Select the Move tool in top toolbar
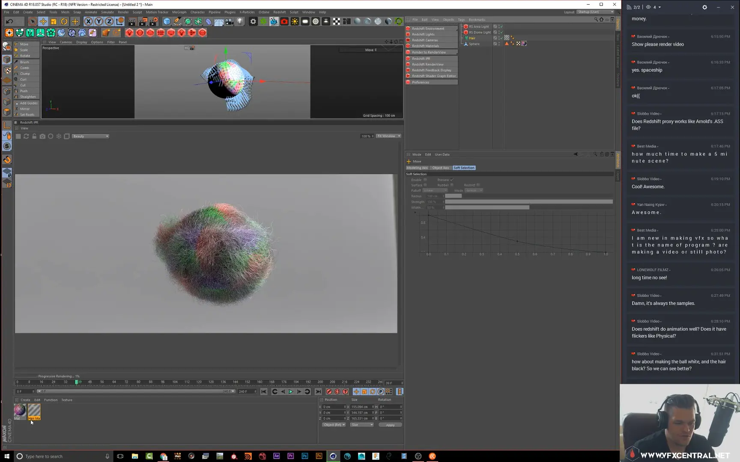Screen dimensions: 740x462 tap(43, 21)
